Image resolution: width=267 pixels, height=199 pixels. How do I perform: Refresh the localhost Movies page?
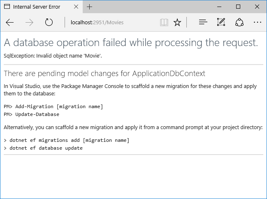49,23
